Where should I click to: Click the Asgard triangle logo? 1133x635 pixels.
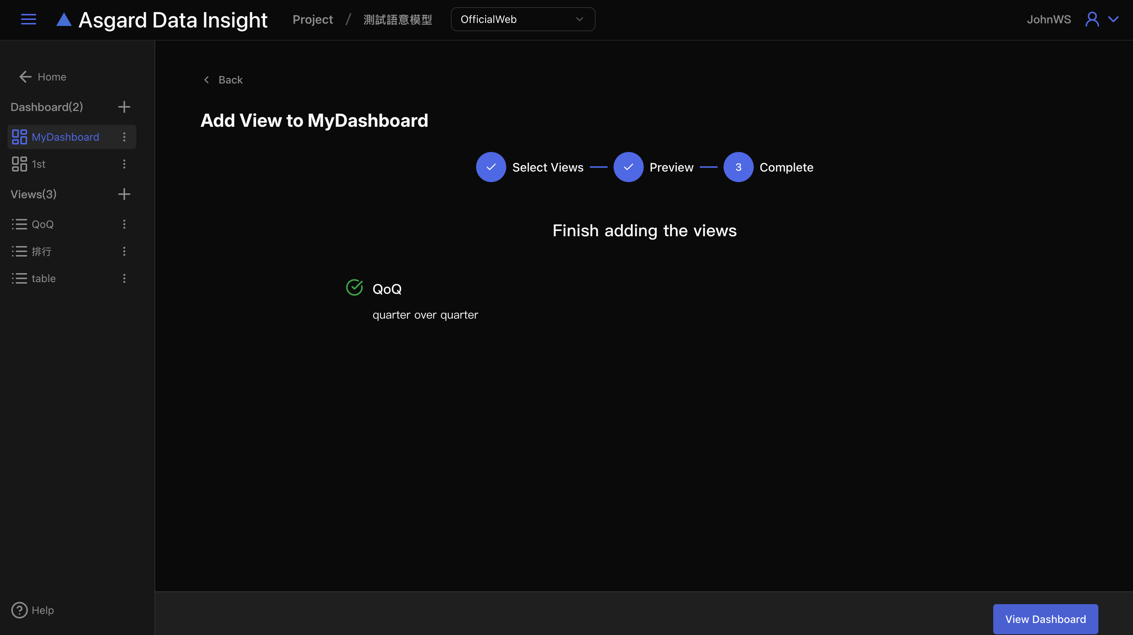click(64, 19)
